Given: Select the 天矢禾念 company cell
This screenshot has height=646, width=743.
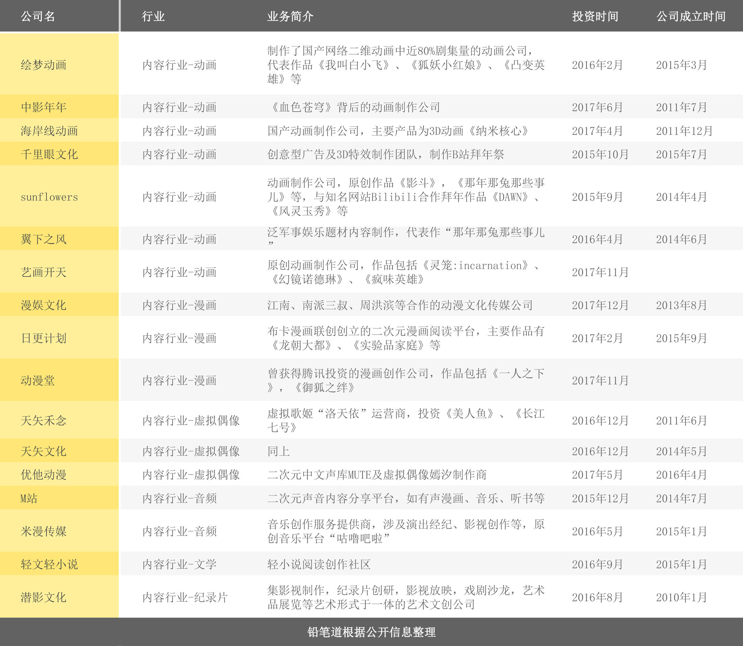Looking at the screenshot, I should [44, 420].
